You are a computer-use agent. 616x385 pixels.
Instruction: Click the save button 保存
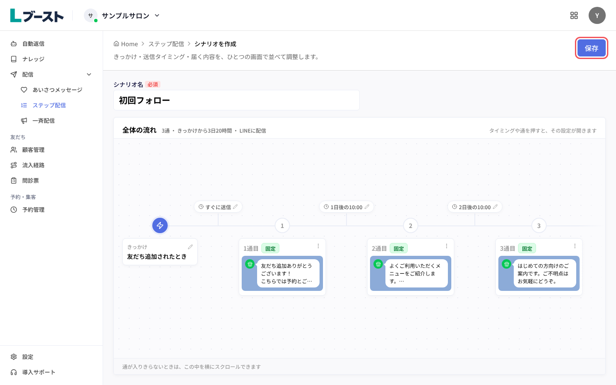(591, 48)
